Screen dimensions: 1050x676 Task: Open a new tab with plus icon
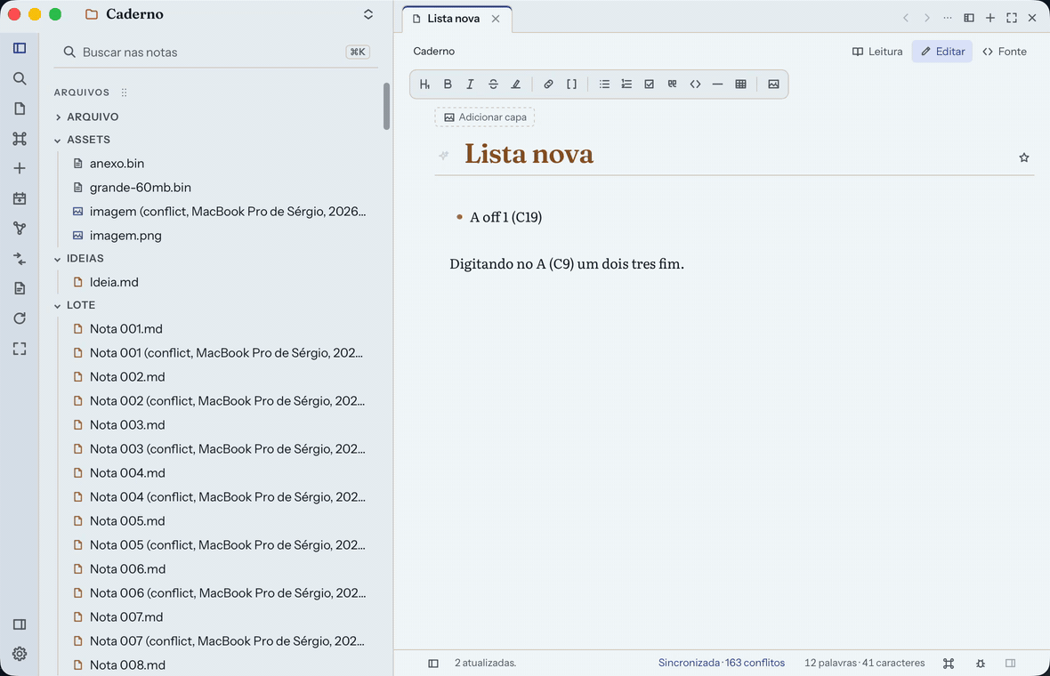(x=990, y=18)
